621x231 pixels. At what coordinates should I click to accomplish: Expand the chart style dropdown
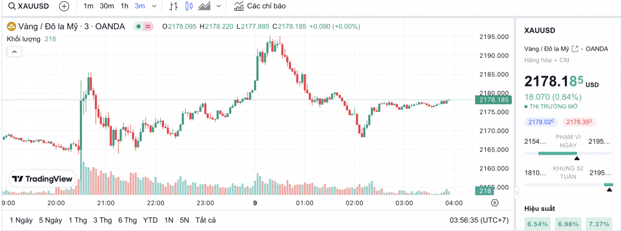pos(219,6)
